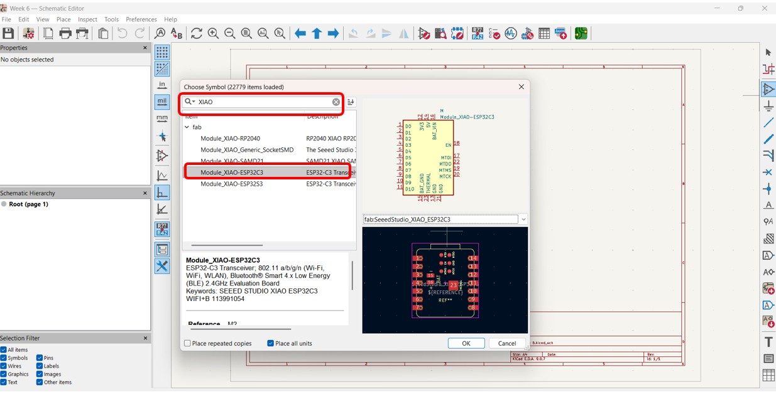Navigate back with blue left arrow
This screenshot has height=397, width=776.
tap(300, 33)
